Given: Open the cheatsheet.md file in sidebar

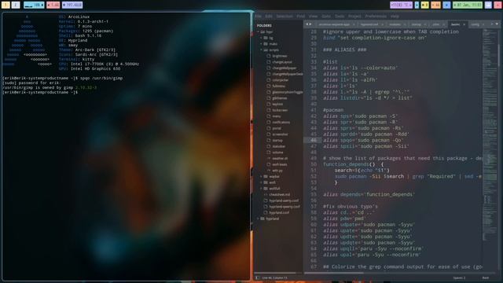Looking at the screenshot, I should (x=280, y=194).
